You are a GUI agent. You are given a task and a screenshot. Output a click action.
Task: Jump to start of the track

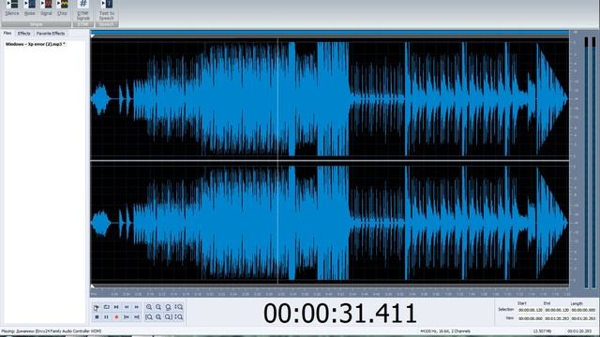[x=127, y=317]
